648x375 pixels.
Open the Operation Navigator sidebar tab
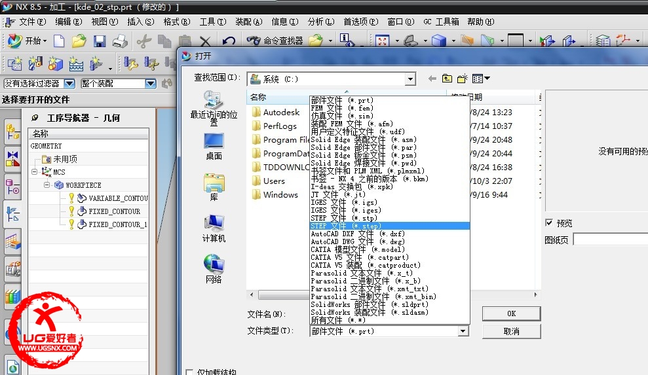point(12,214)
